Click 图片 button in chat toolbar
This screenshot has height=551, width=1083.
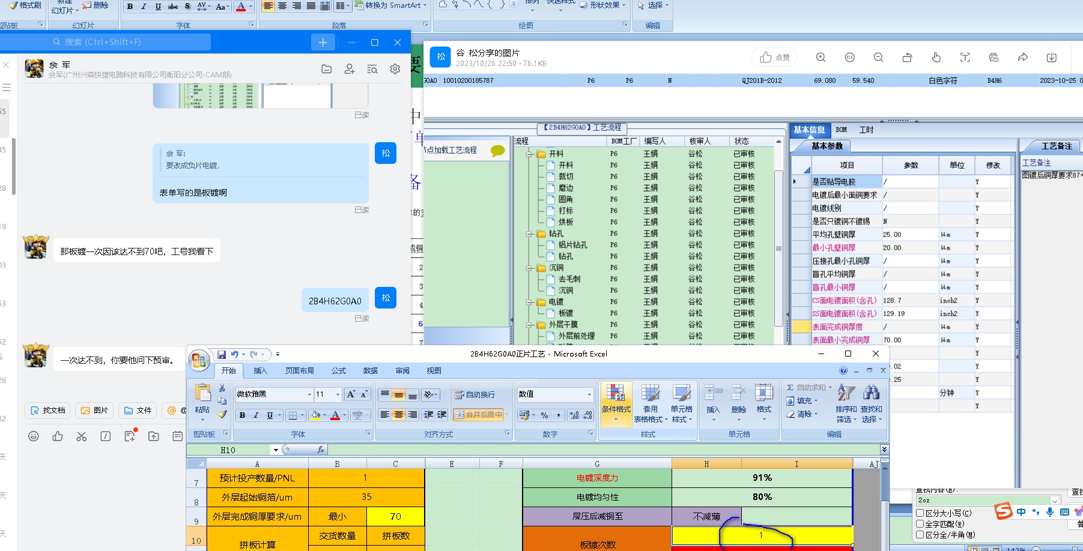coord(94,411)
